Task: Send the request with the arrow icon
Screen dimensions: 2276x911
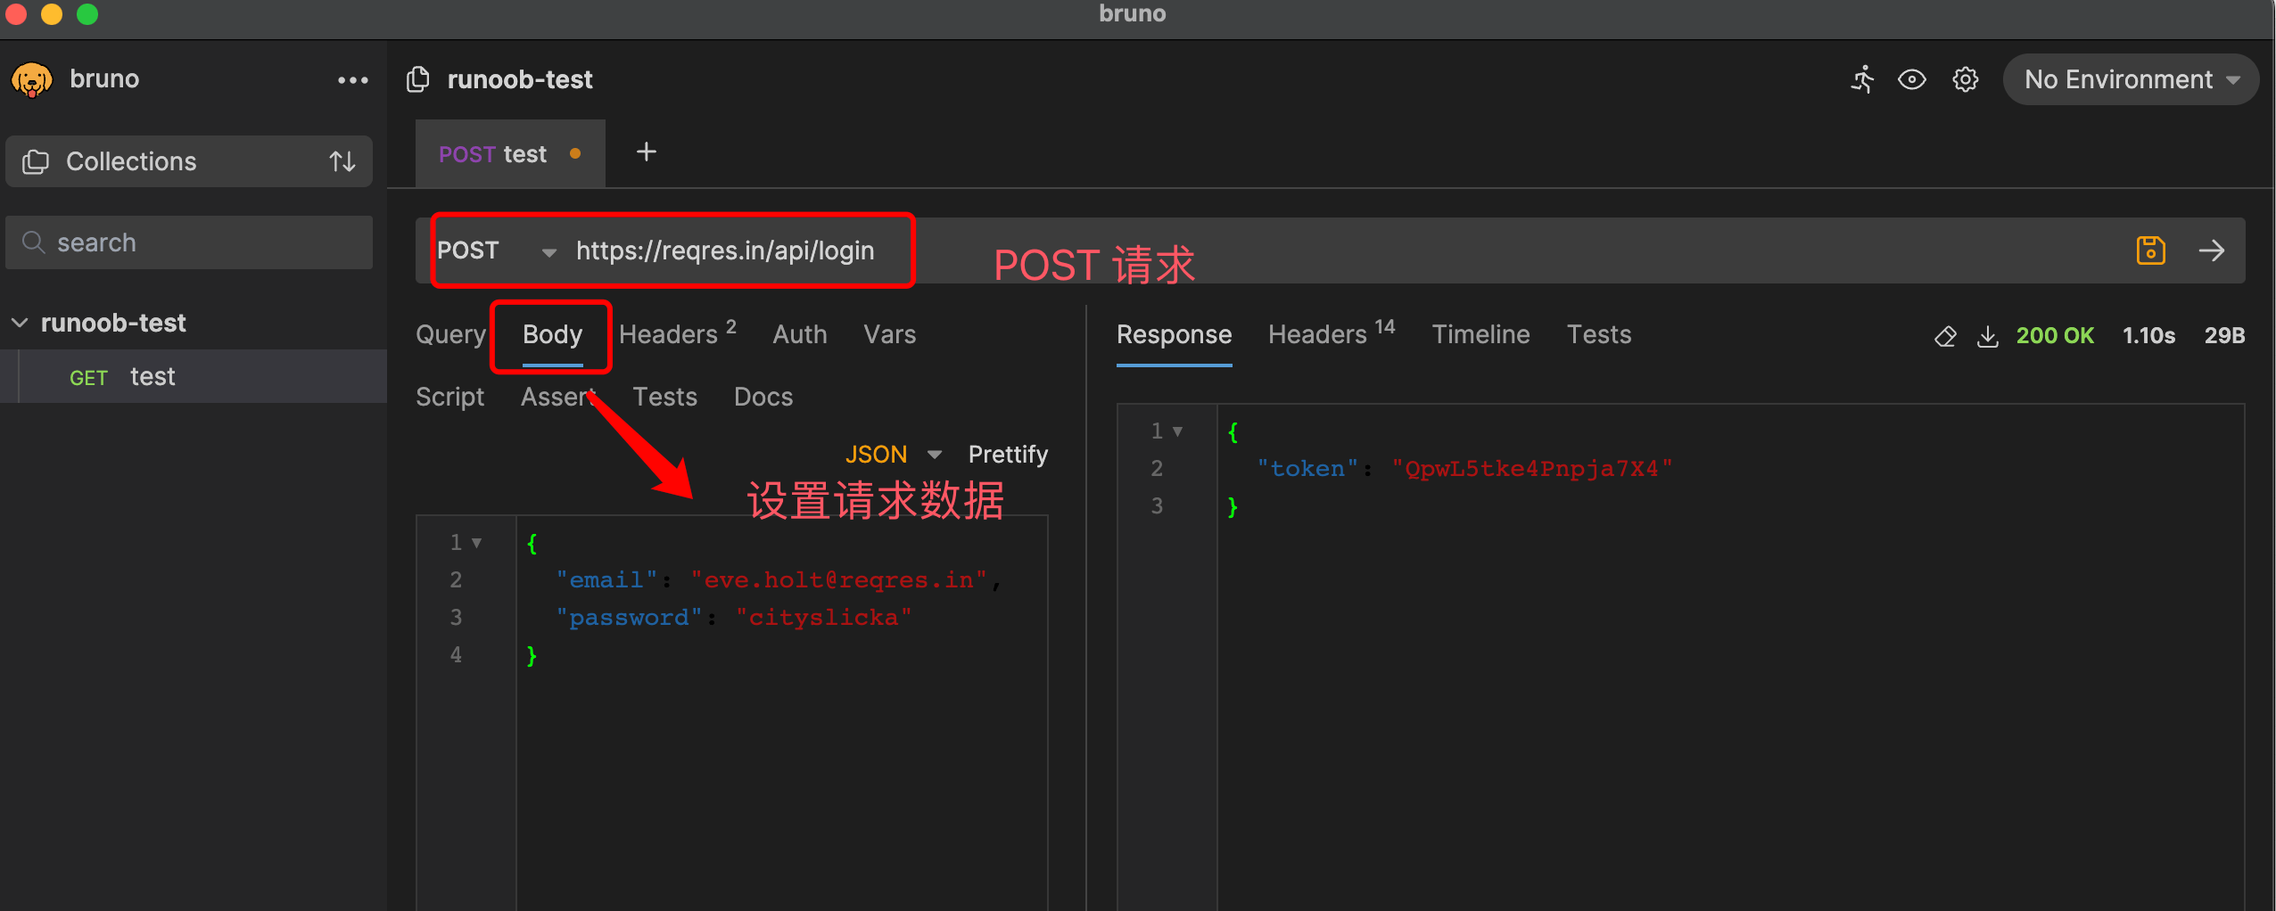Action: [x=2211, y=250]
